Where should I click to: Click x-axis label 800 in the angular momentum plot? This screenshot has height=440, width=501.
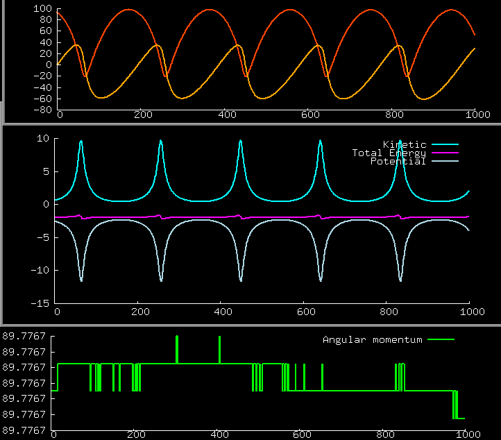[x=385, y=435]
